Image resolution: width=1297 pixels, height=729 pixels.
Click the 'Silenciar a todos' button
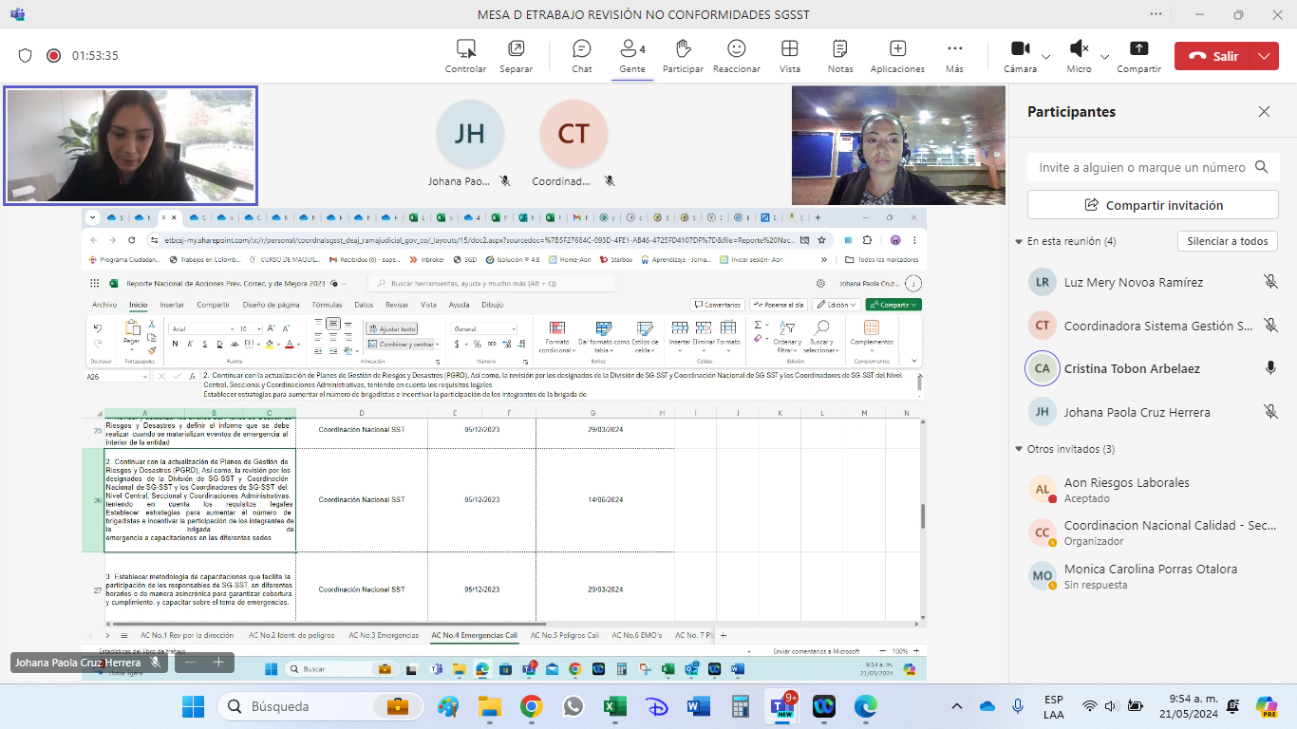pyautogui.click(x=1228, y=241)
